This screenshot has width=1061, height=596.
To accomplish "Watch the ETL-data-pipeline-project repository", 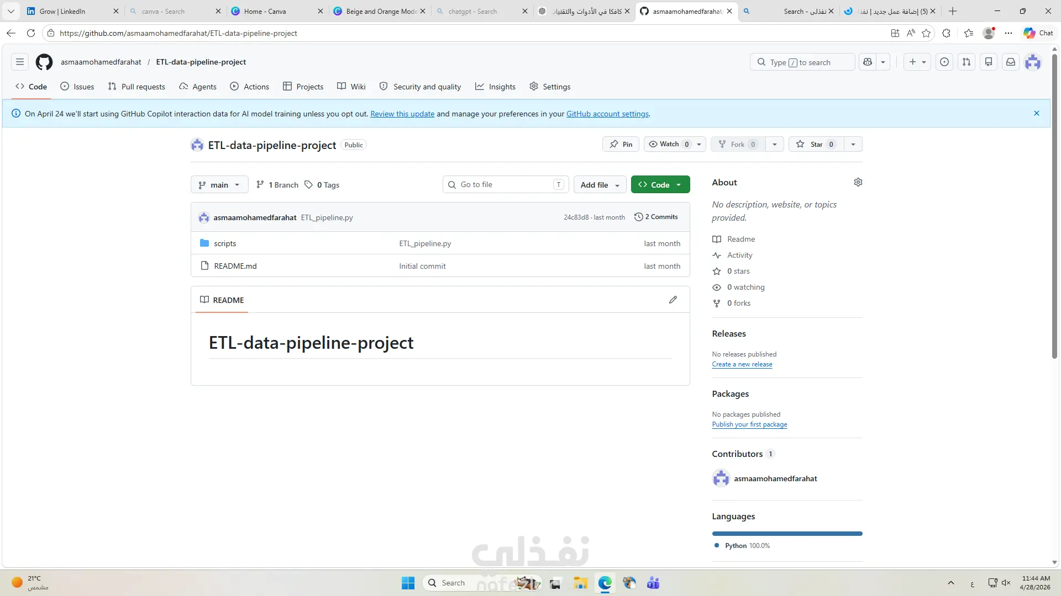I will (x=669, y=144).
